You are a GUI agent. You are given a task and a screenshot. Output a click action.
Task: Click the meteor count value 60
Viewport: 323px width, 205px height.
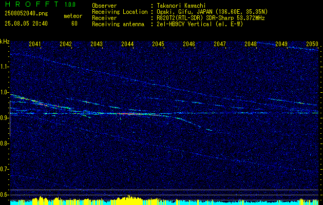74,24
